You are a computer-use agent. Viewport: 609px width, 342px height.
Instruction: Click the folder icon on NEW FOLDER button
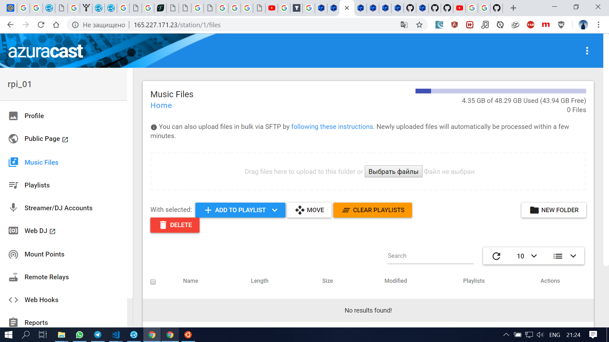[534, 210]
